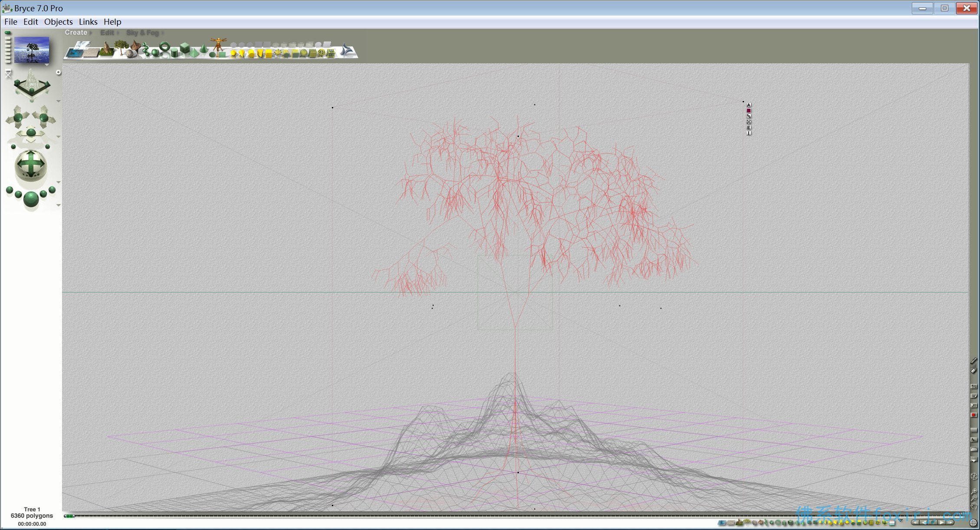Open the render controls options triangle
Image resolution: width=980 pixels, height=530 pixels.
[59, 205]
